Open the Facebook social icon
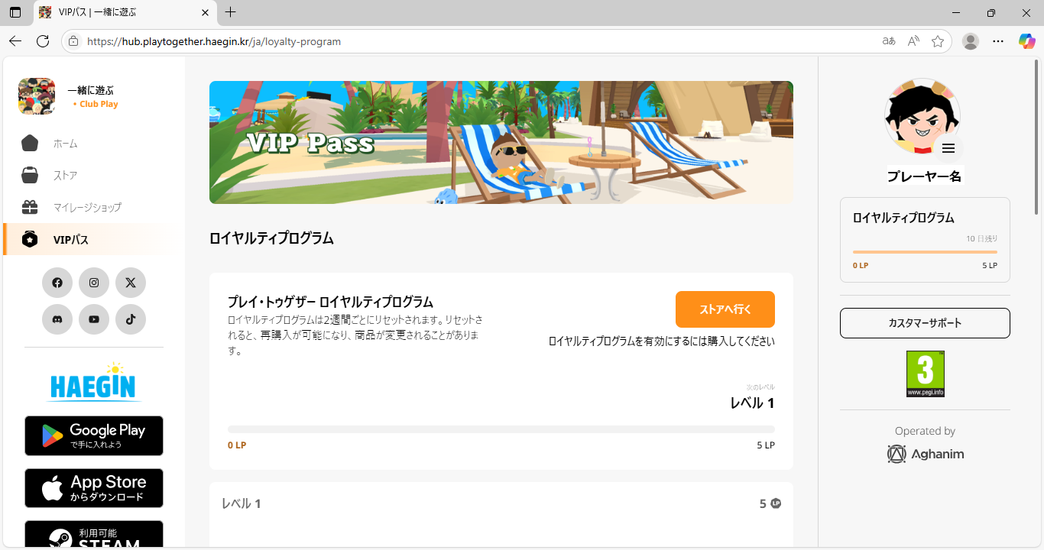The image size is (1044, 550). click(x=57, y=283)
